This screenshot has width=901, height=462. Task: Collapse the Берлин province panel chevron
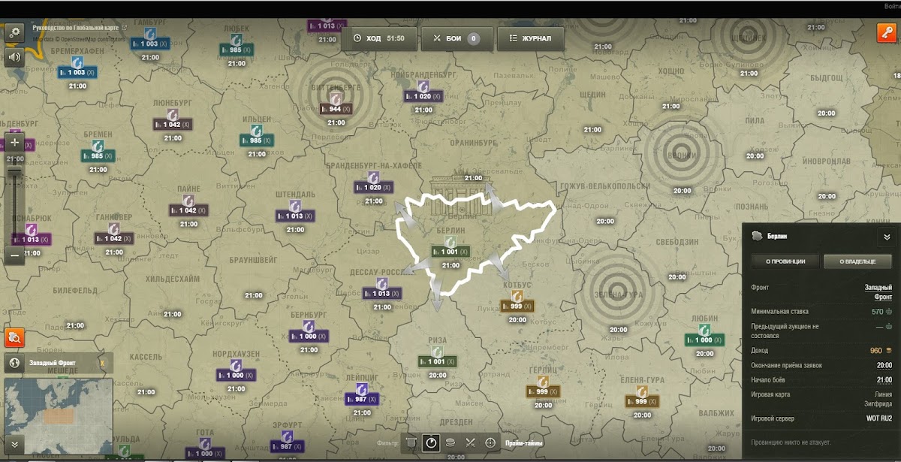887,237
